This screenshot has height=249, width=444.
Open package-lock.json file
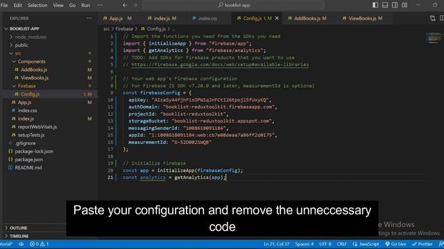34,151
